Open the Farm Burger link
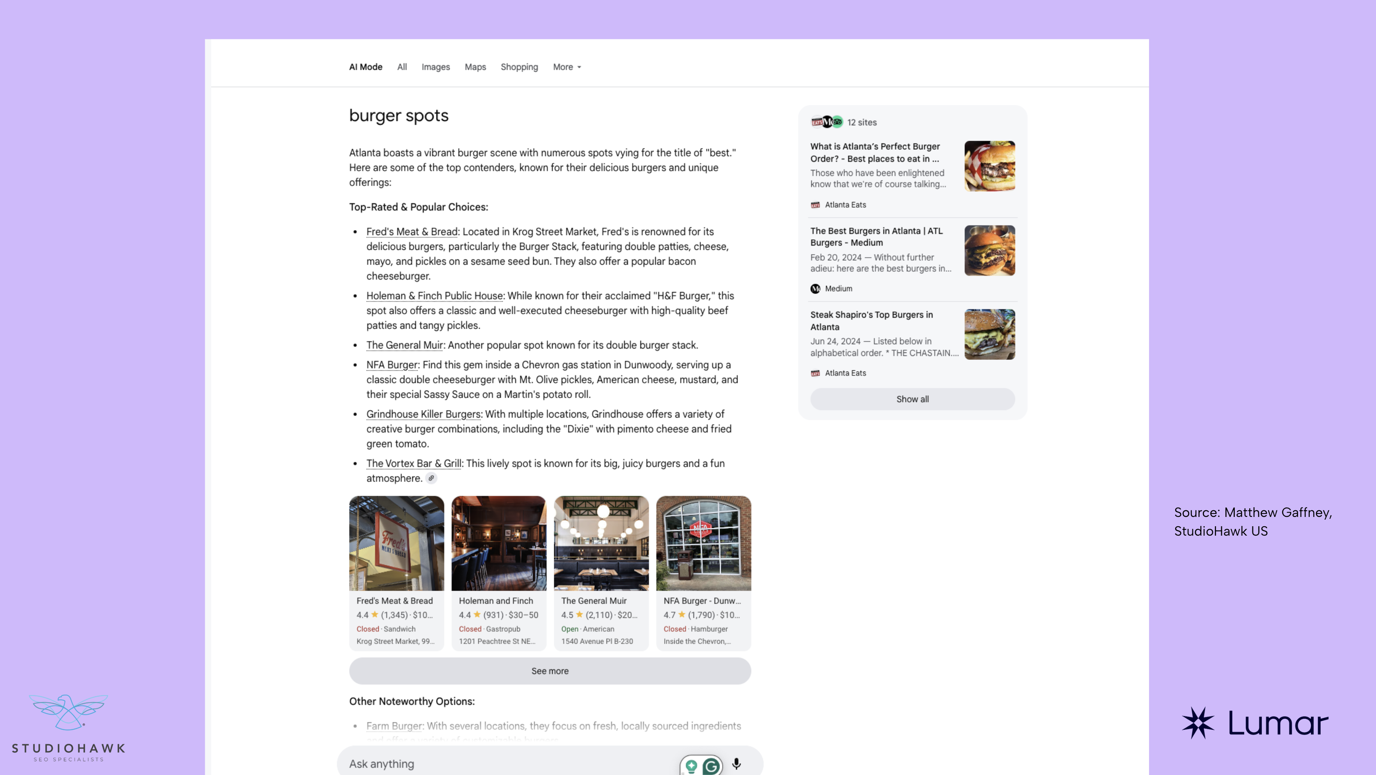1376x775 pixels. pyautogui.click(x=394, y=726)
